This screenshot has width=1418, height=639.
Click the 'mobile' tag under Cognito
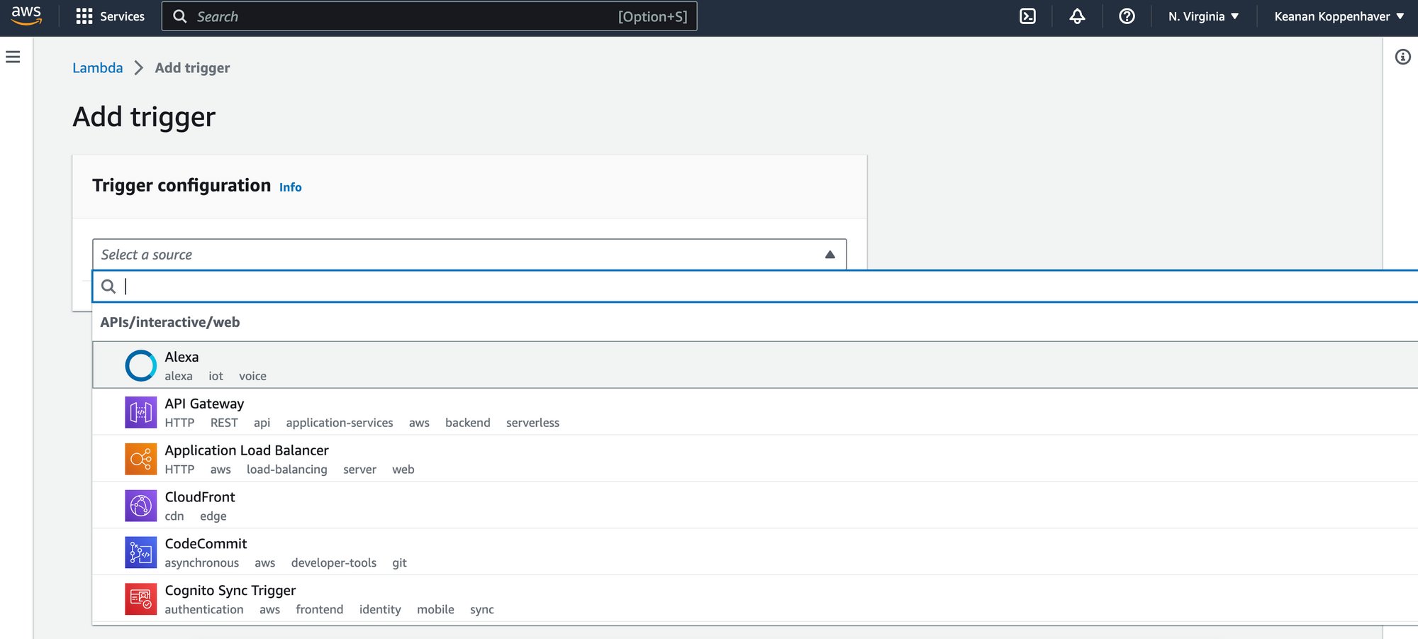click(435, 610)
